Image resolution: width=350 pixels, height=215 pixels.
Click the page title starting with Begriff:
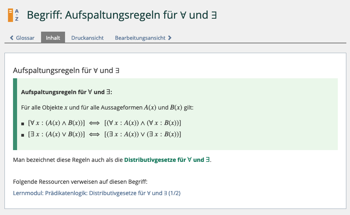[x=122, y=15]
